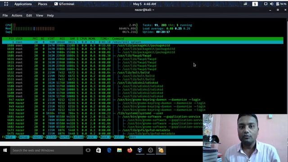
Task: Select PID 999 gnome-keyring-daemon child row
Action: pos(143,103)
